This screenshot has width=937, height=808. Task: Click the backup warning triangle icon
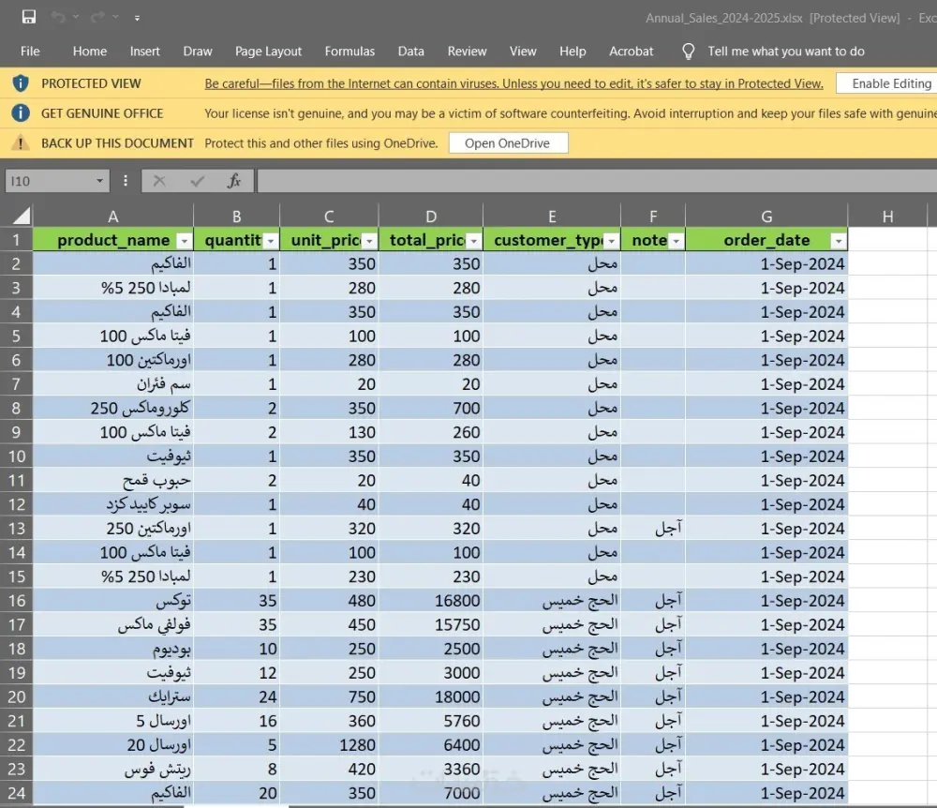pos(21,142)
